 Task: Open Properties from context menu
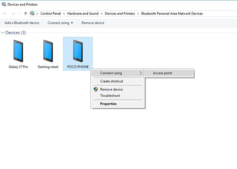117,104
